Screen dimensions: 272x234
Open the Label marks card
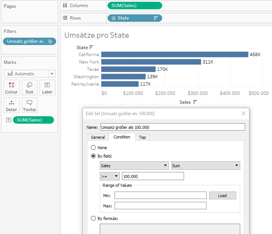coord(47,87)
